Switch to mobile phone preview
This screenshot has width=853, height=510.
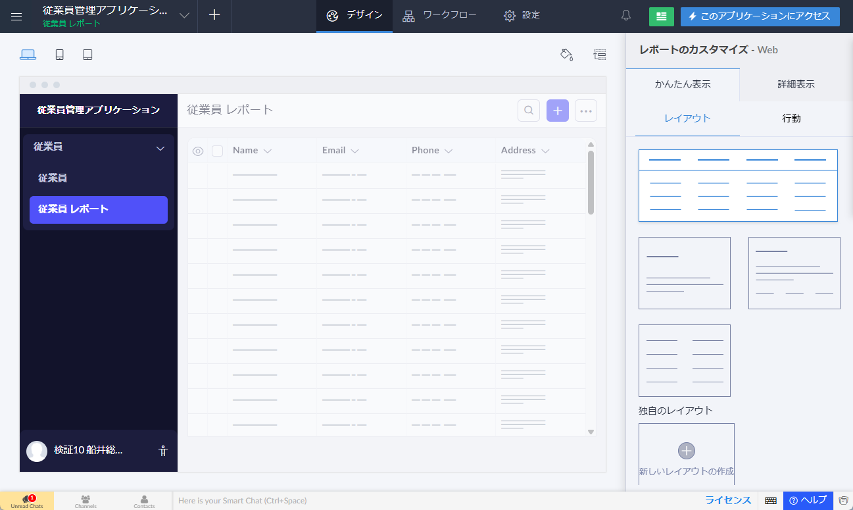tap(59, 55)
